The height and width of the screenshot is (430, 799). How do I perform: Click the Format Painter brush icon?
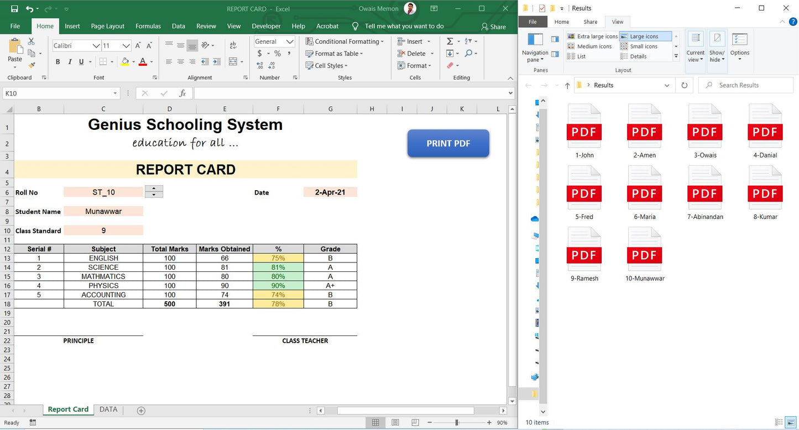[x=32, y=65]
